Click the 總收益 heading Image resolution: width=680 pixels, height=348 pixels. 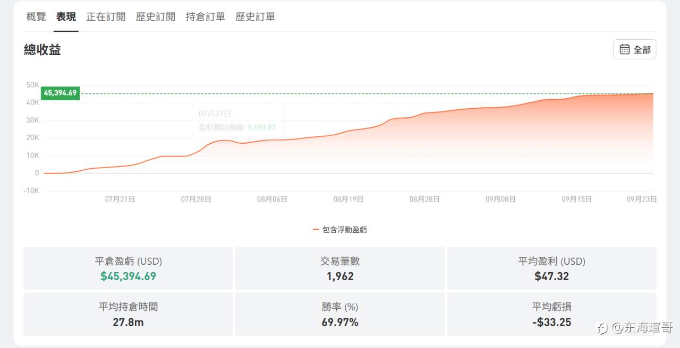[x=42, y=50]
